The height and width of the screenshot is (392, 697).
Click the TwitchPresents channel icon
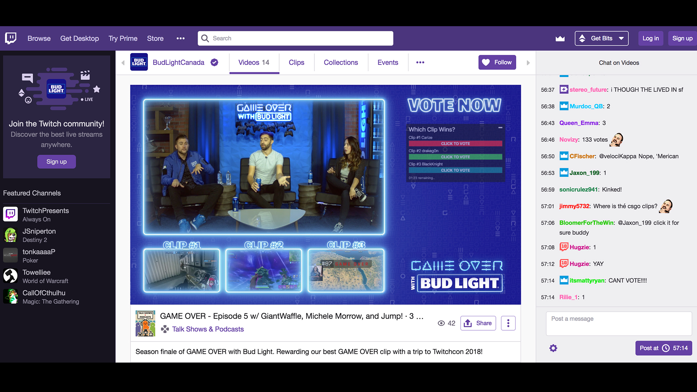coord(11,214)
